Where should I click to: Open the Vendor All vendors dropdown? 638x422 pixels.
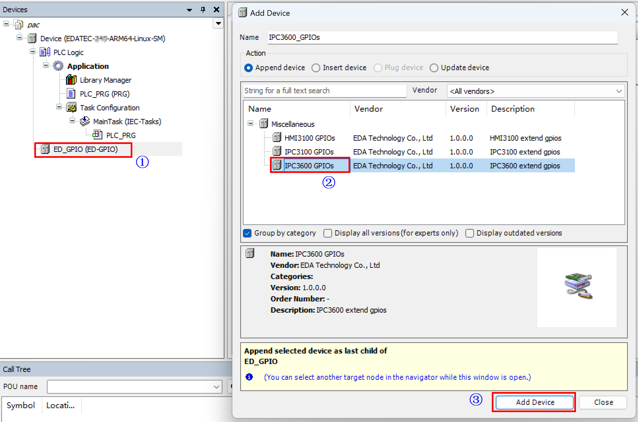coord(535,91)
